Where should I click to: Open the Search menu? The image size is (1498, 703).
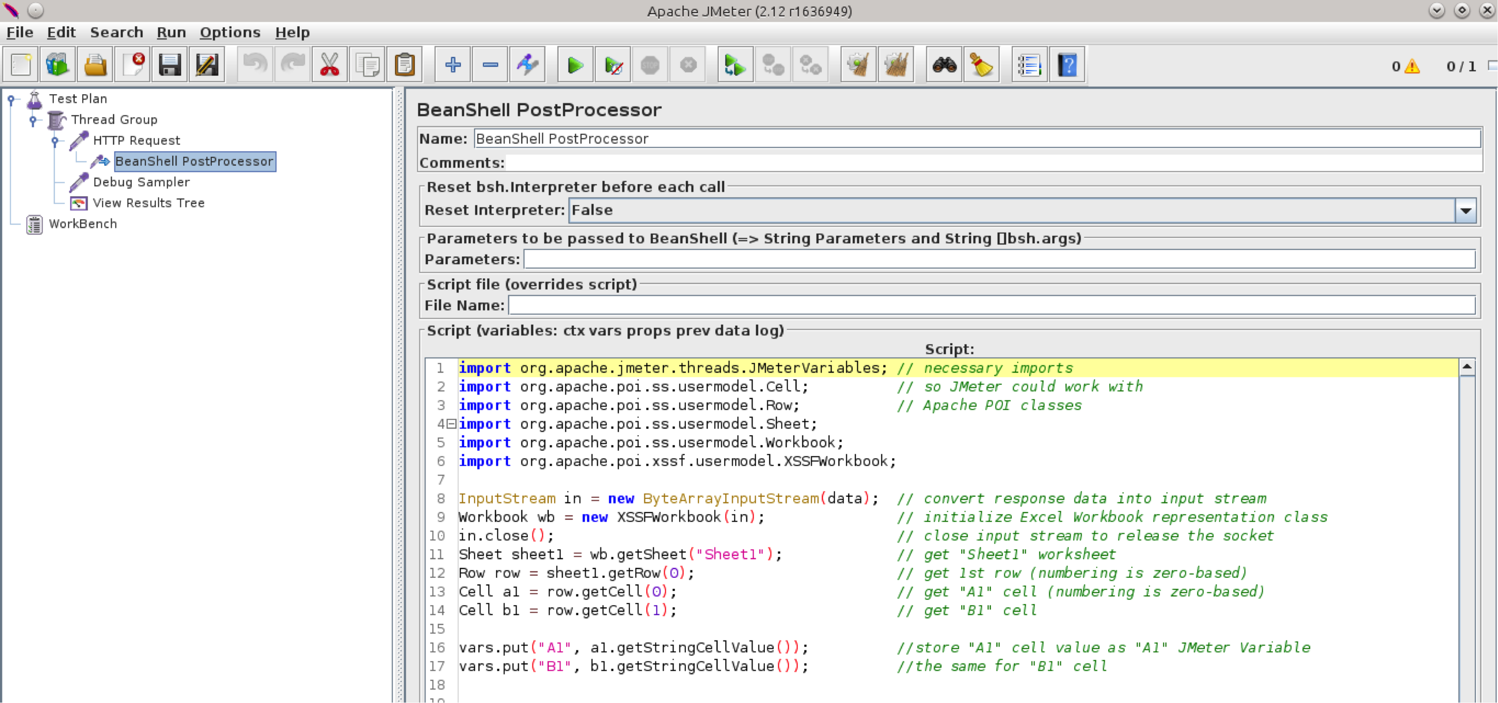(x=116, y=33)
